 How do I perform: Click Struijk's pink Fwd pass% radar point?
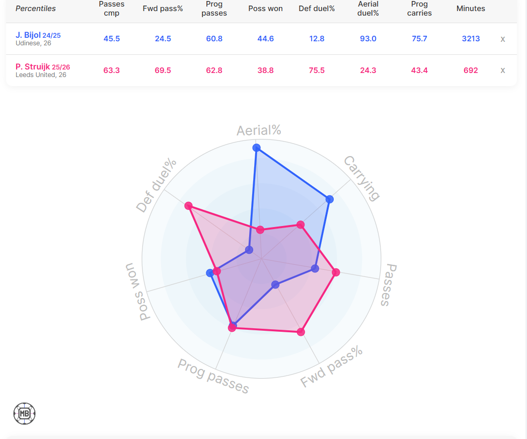[x=301, y=332]
